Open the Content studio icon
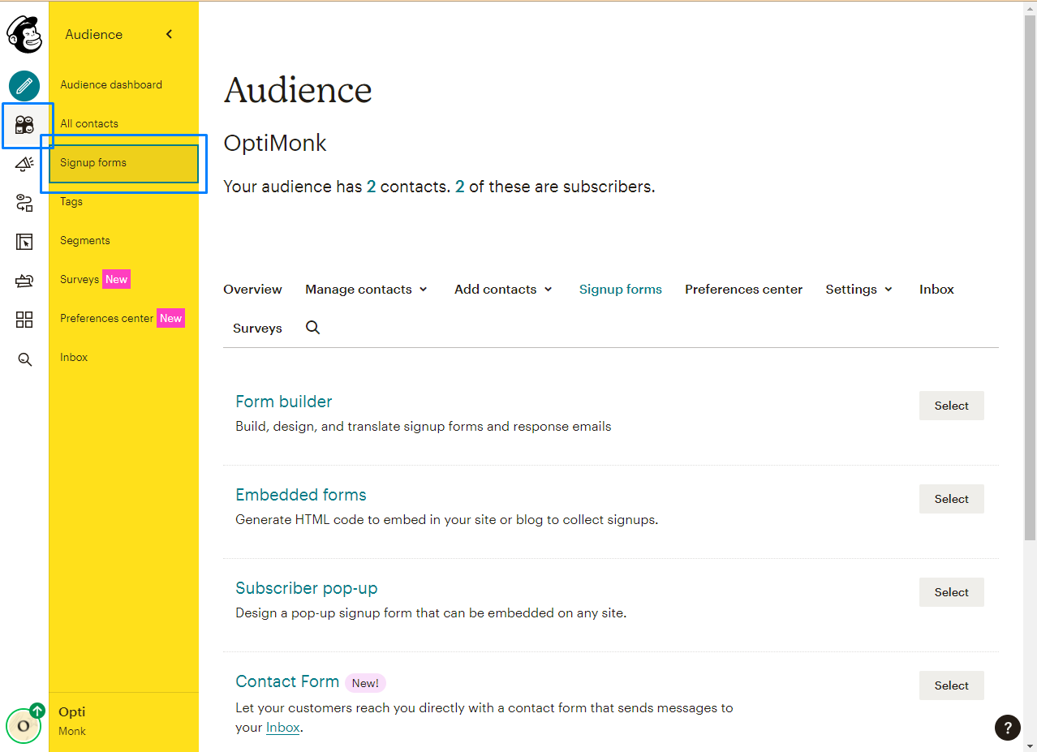 [x=24, y=281]
